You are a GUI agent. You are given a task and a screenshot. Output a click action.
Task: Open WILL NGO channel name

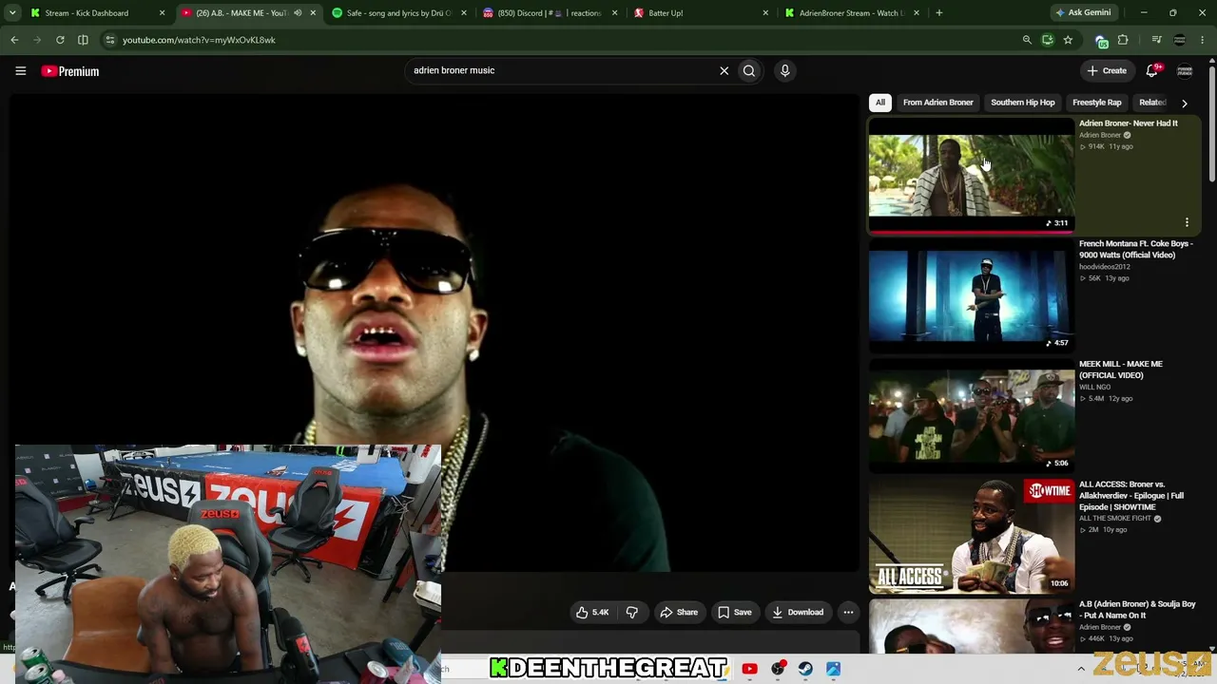tap(1094, 388)
